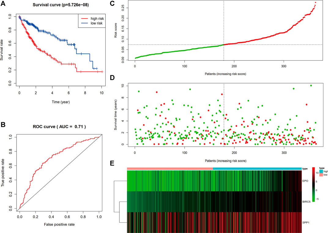Click the 'Survival time (years)' axis label
This screenshot has width=328, height=233.
[x=115, y=115]
